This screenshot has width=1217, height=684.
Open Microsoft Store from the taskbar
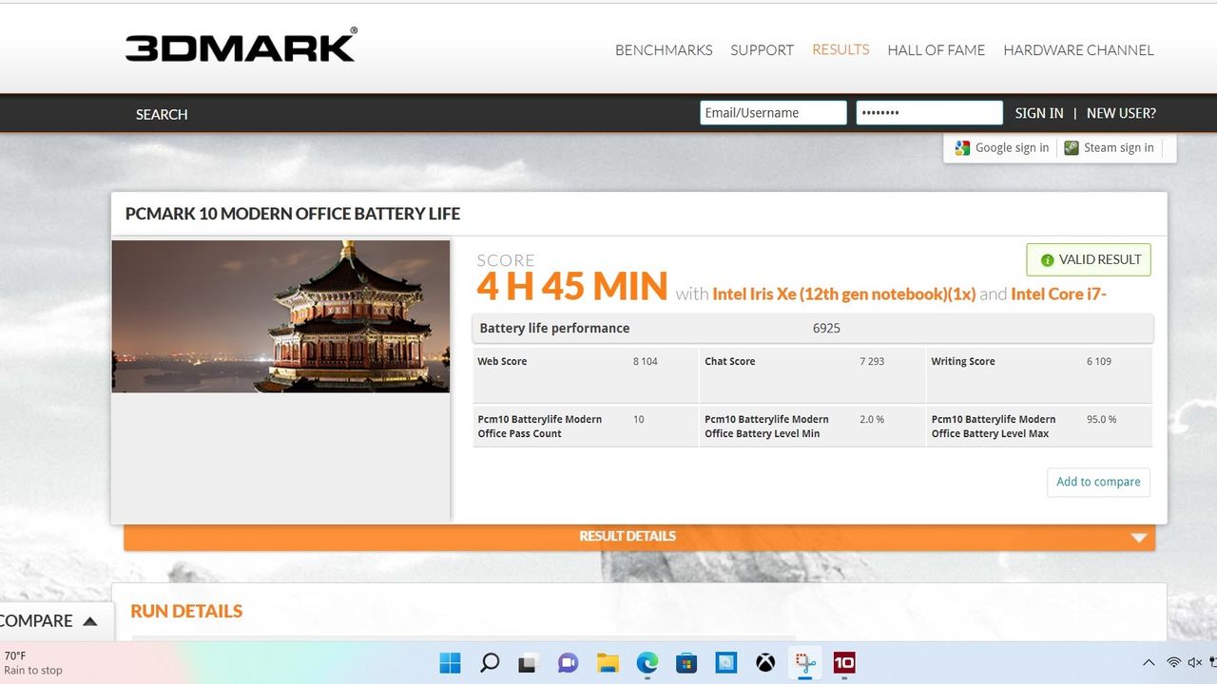686,662
